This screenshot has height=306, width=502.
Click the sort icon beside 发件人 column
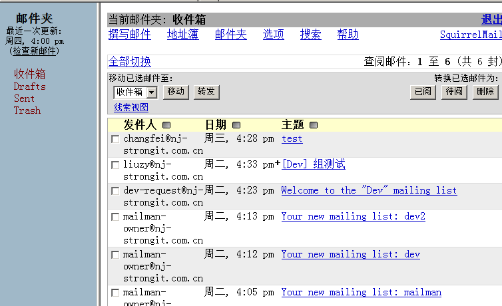(166, 124)
